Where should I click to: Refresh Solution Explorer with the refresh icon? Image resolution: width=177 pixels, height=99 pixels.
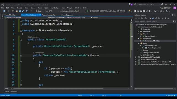[153, 18]
